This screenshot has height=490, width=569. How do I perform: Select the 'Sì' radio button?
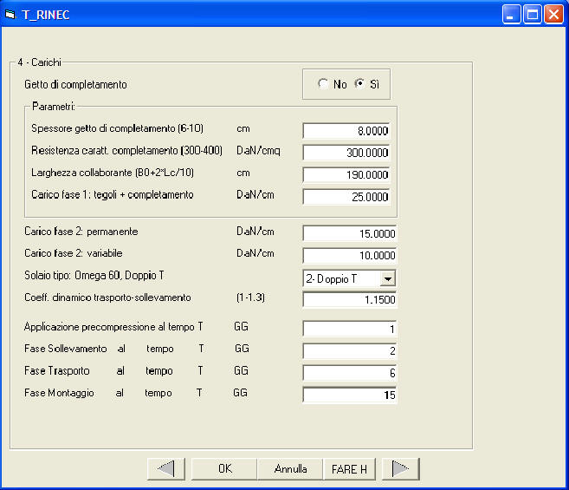click(359, 84)
